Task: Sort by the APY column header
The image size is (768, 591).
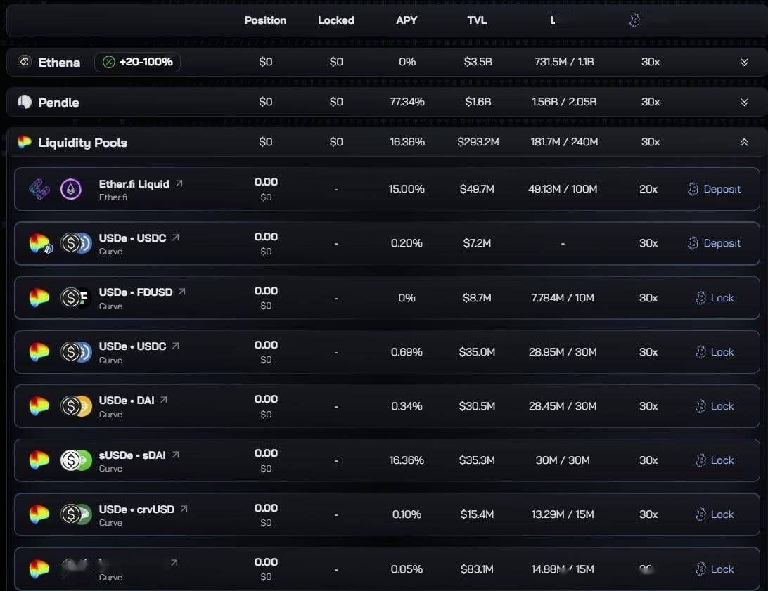Action: coord(407,20)
